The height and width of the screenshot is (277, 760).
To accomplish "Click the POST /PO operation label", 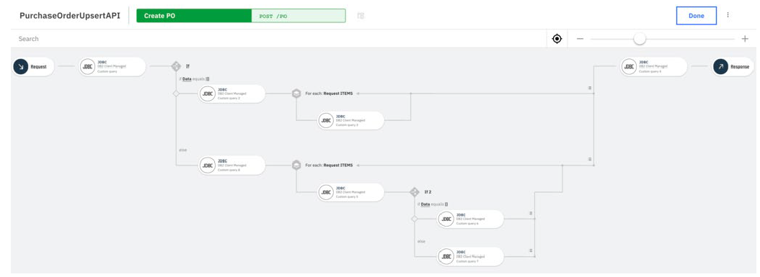I will click(x=273, y=16).
